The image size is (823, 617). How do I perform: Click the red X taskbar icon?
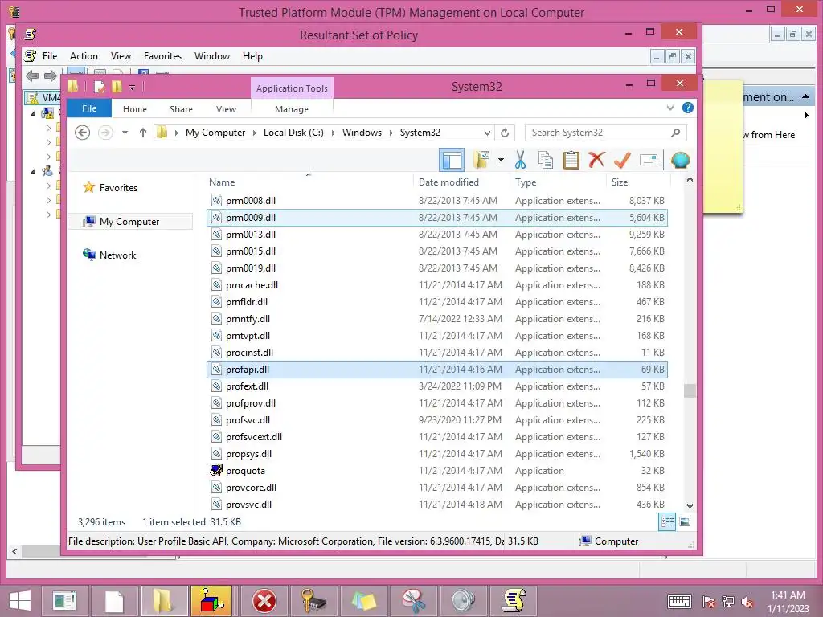click(x=264, y=601)
